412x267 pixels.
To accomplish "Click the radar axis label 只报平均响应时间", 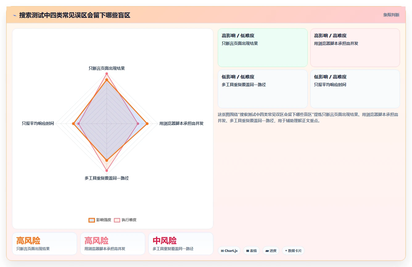I will click(38, 123).
